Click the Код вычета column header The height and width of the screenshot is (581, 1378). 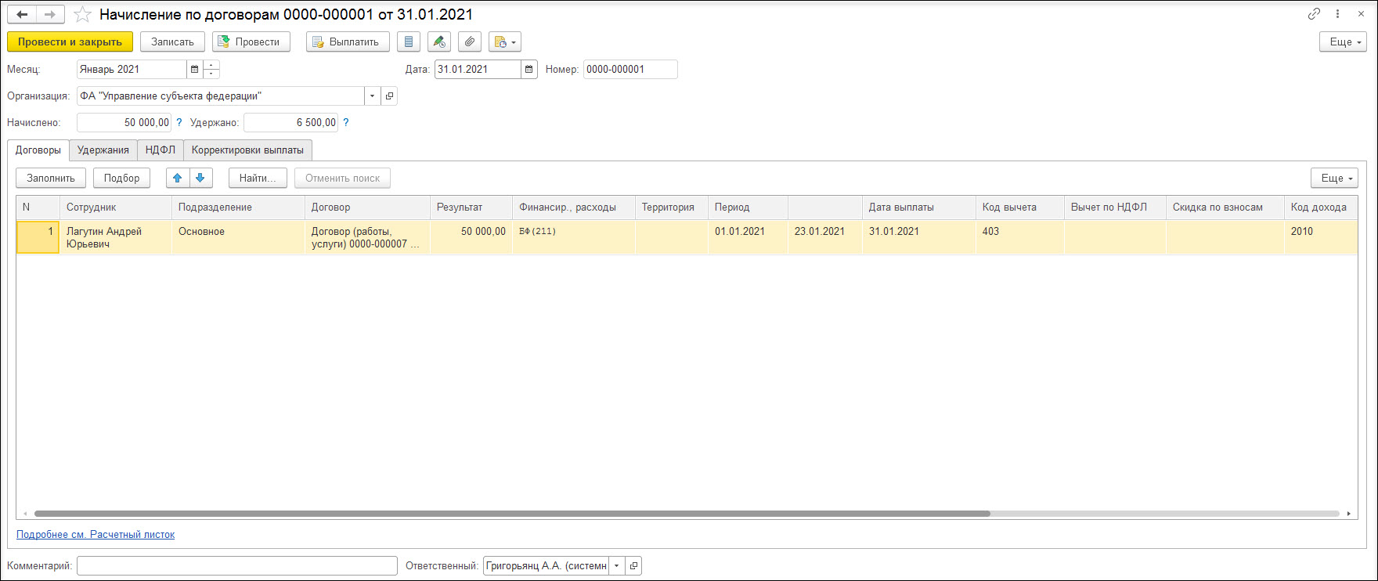(1019, 207)
